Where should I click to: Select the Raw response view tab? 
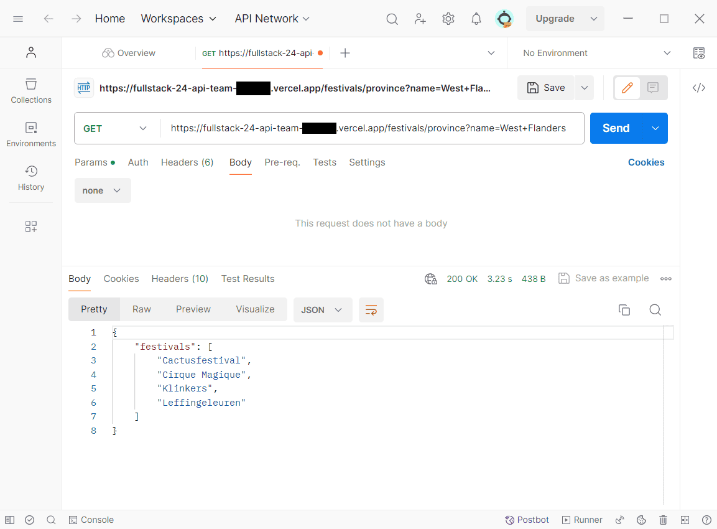pyautogui.click(x=142, y=309)
